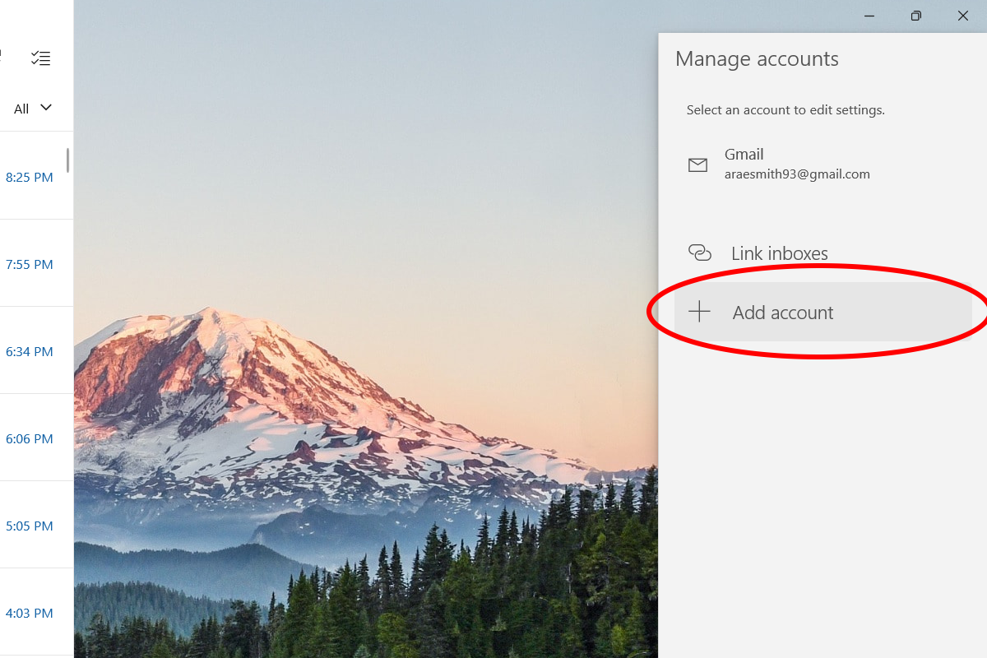Click the plus icon next to Add account
Screen dimensions: 987x658
click(699, 312)
